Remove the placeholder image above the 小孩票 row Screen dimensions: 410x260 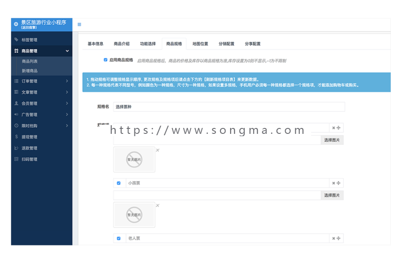point(158,150)
